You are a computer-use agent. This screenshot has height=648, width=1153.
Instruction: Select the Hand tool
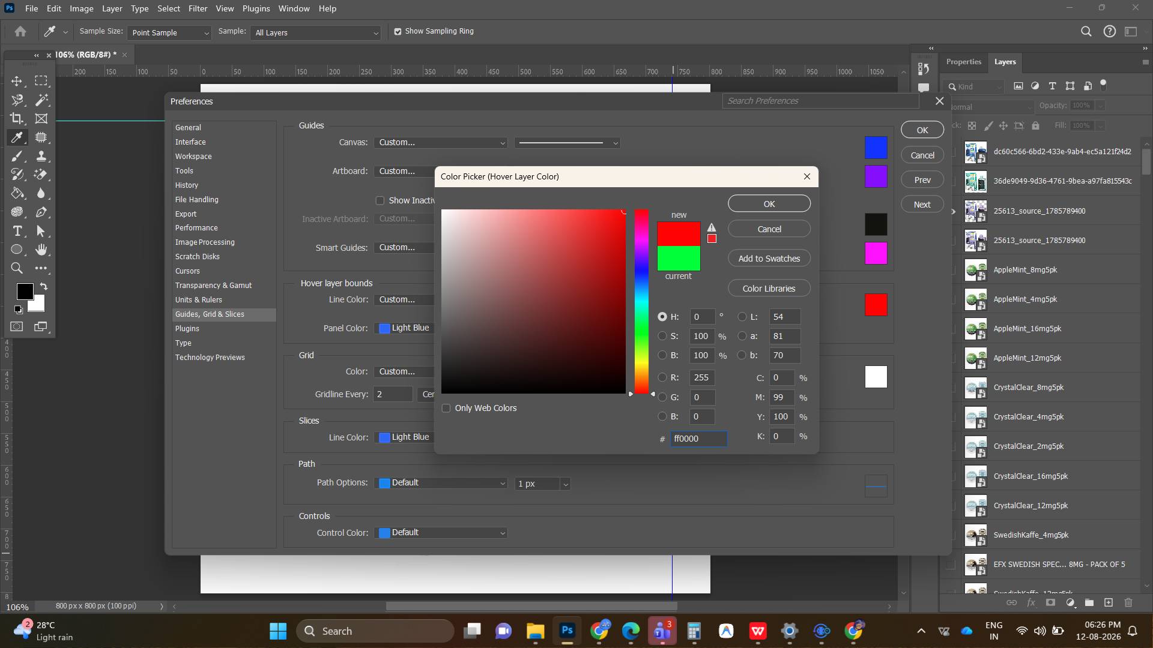click(x=41, y=250)
